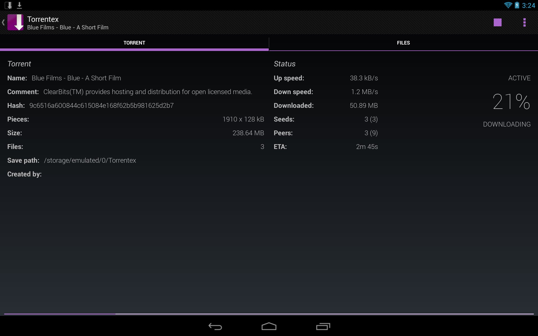Tap the battery charging status icon

[517, 5]
